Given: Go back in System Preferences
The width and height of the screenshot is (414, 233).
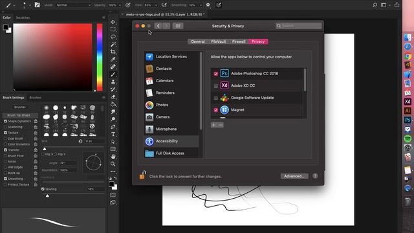Looking at the screenshot, I should (158, 26).
